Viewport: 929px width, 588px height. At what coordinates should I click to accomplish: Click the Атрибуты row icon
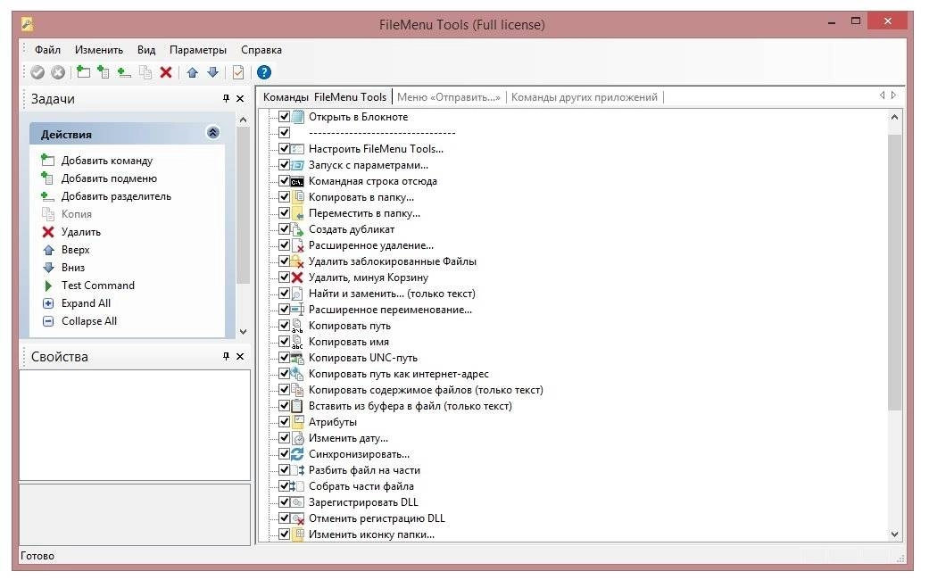point(297,422)
